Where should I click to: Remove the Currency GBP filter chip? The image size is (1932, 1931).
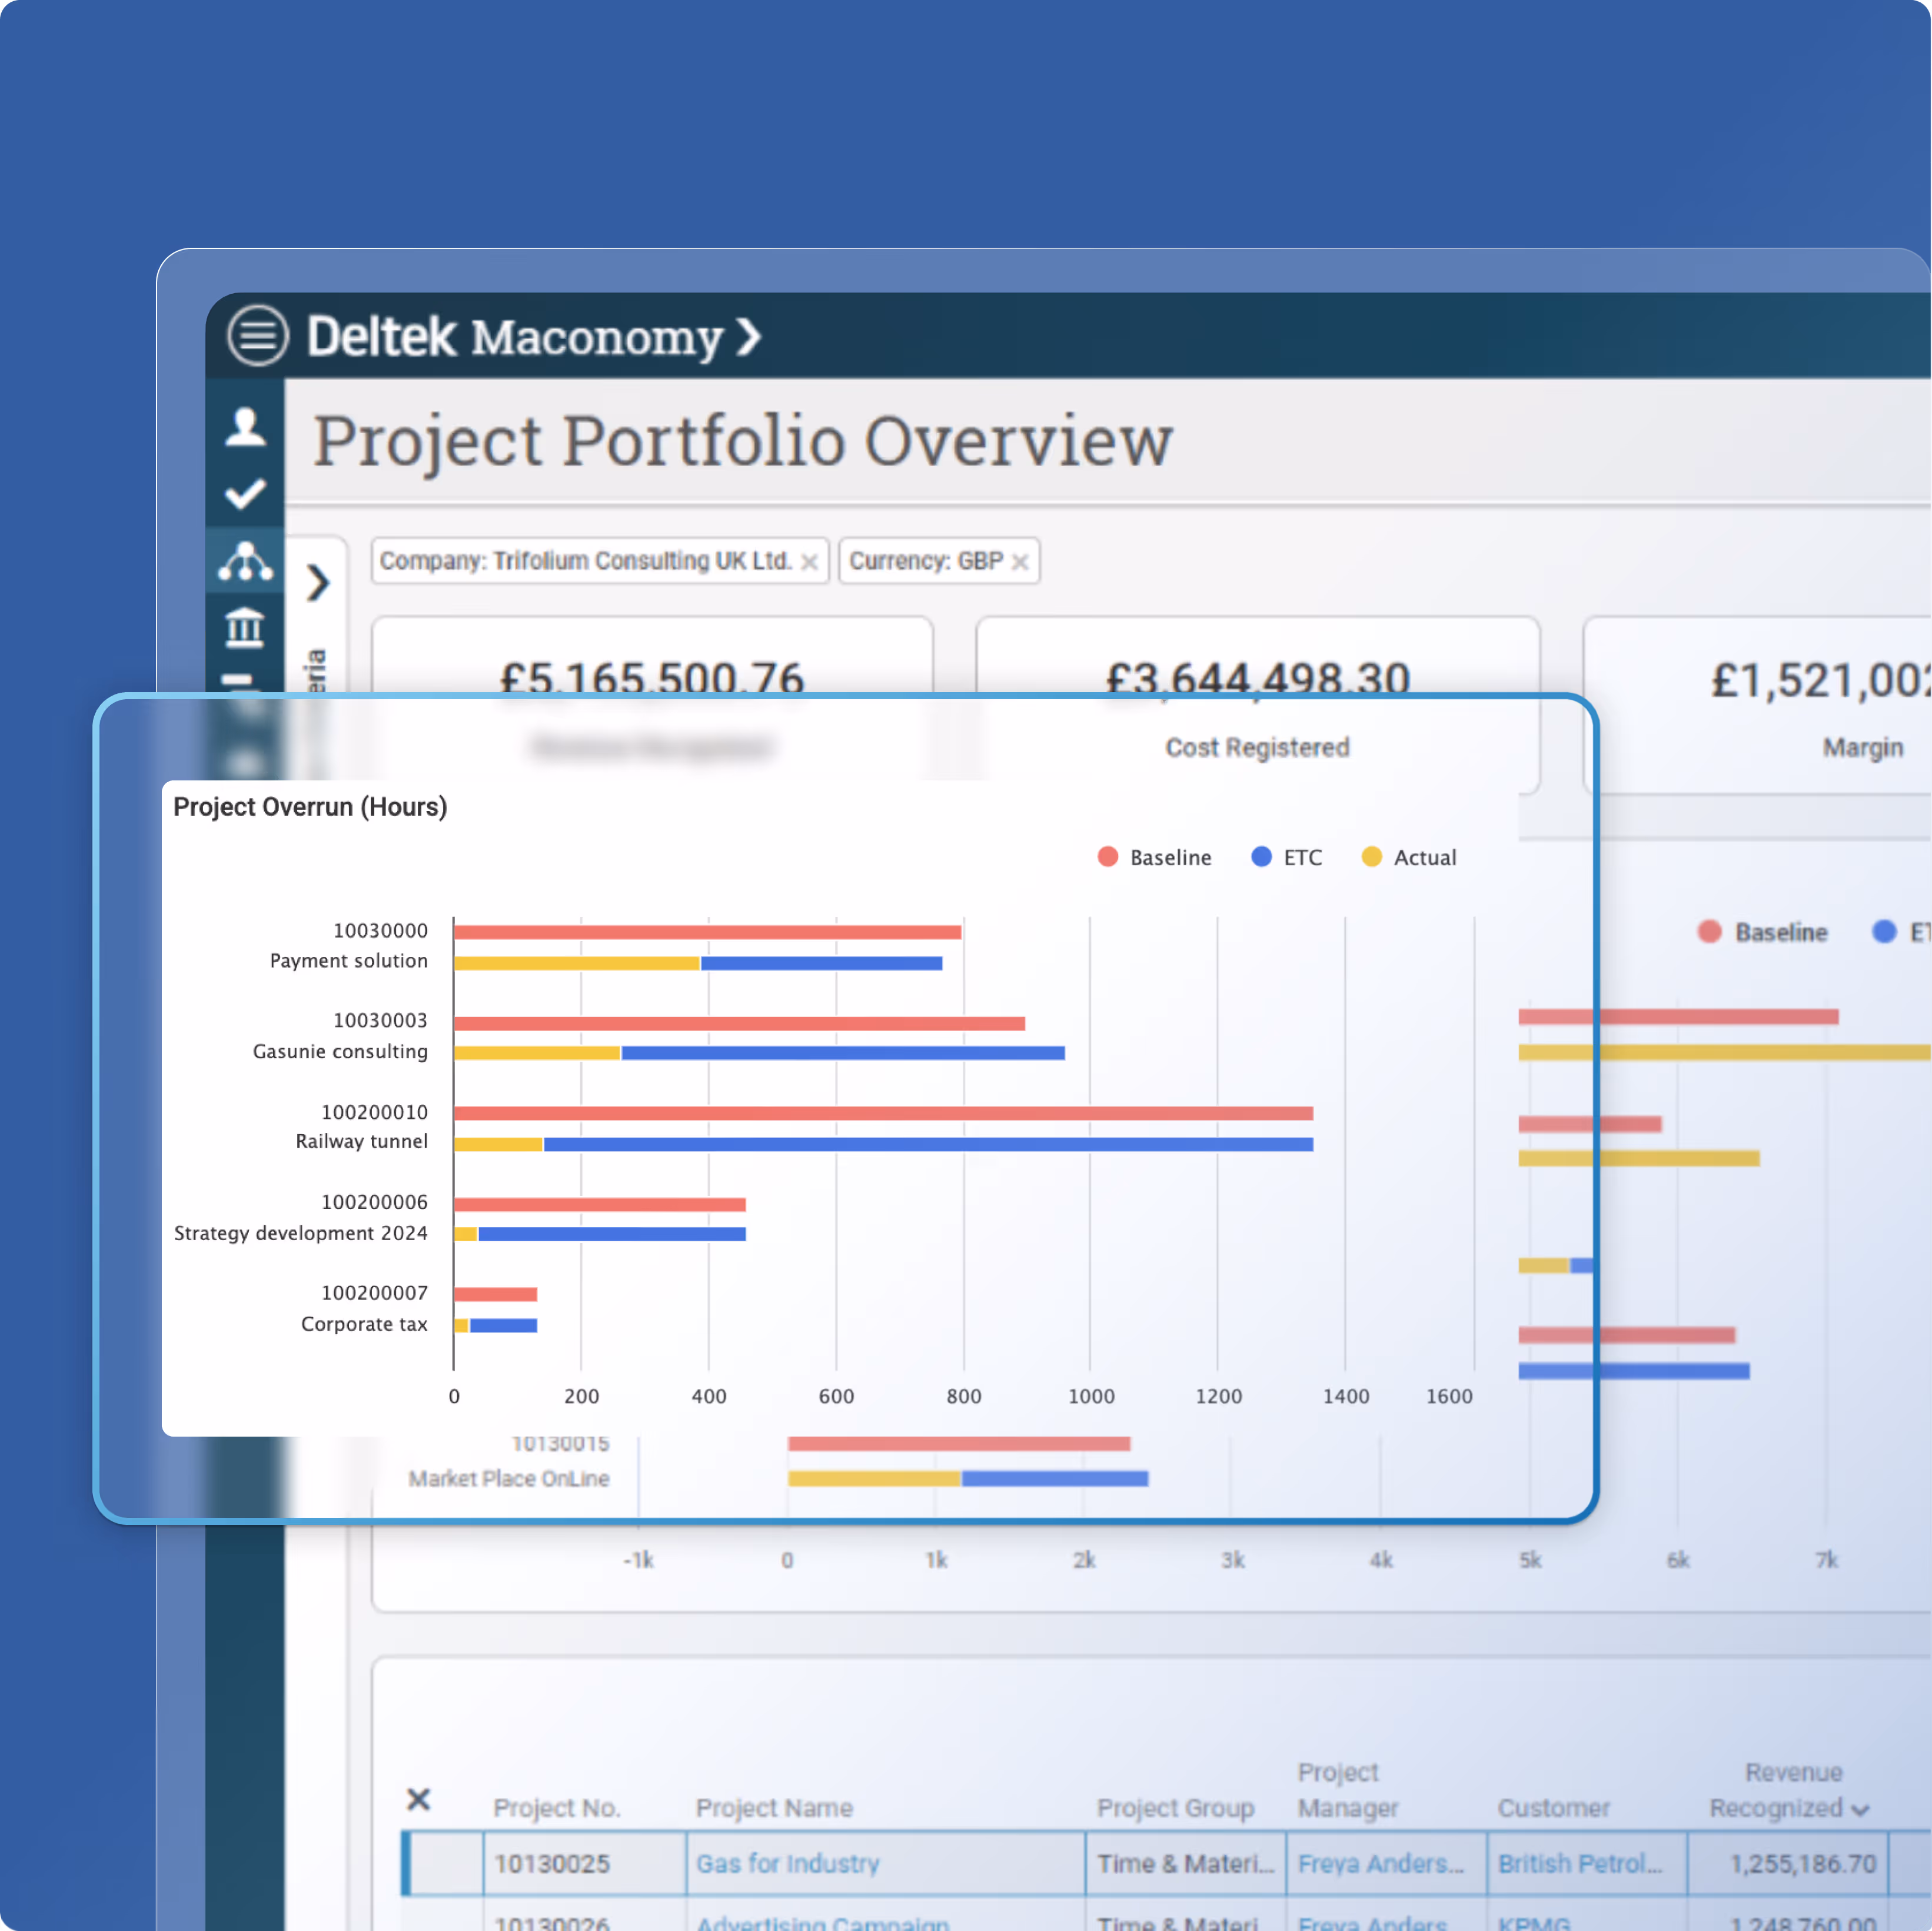click(x=1020, y=562)
